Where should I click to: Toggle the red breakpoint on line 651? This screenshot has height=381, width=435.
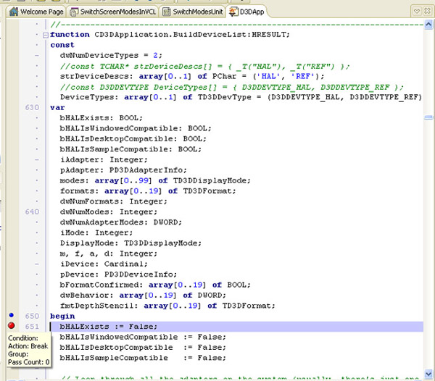coord(12,325)
